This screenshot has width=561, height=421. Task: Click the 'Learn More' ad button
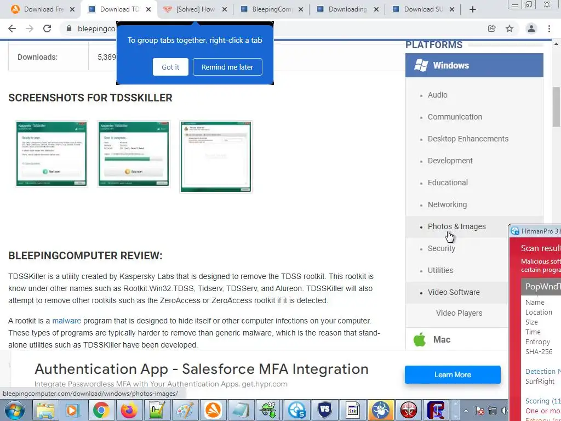click(453, 374)
